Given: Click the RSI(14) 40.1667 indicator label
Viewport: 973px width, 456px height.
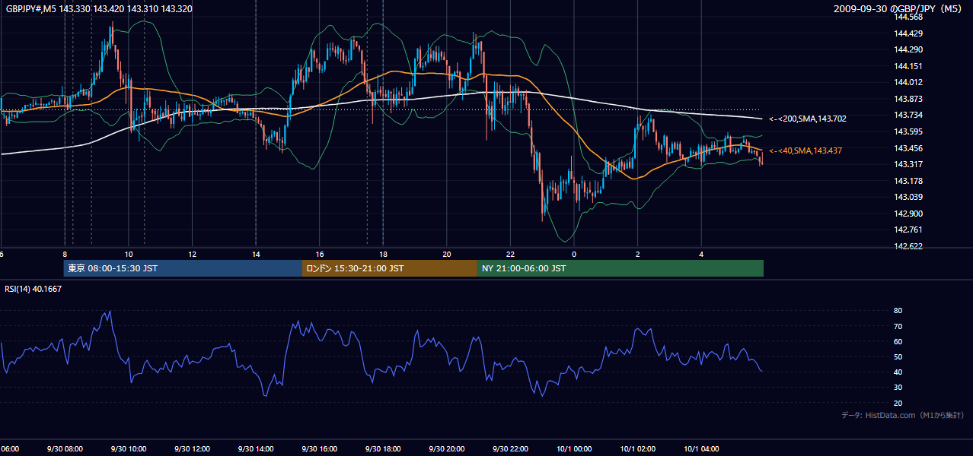Looking at the screenshot, I should tap(33, 289).
